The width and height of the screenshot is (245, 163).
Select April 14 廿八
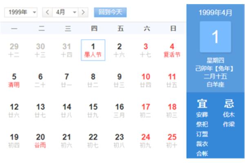point(67,110)
